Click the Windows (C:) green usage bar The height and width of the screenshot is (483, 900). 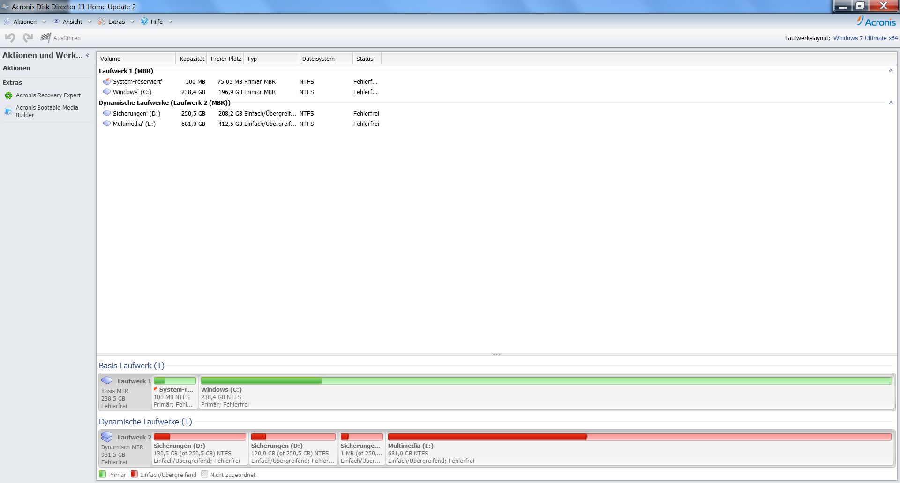tap(546, 381)
